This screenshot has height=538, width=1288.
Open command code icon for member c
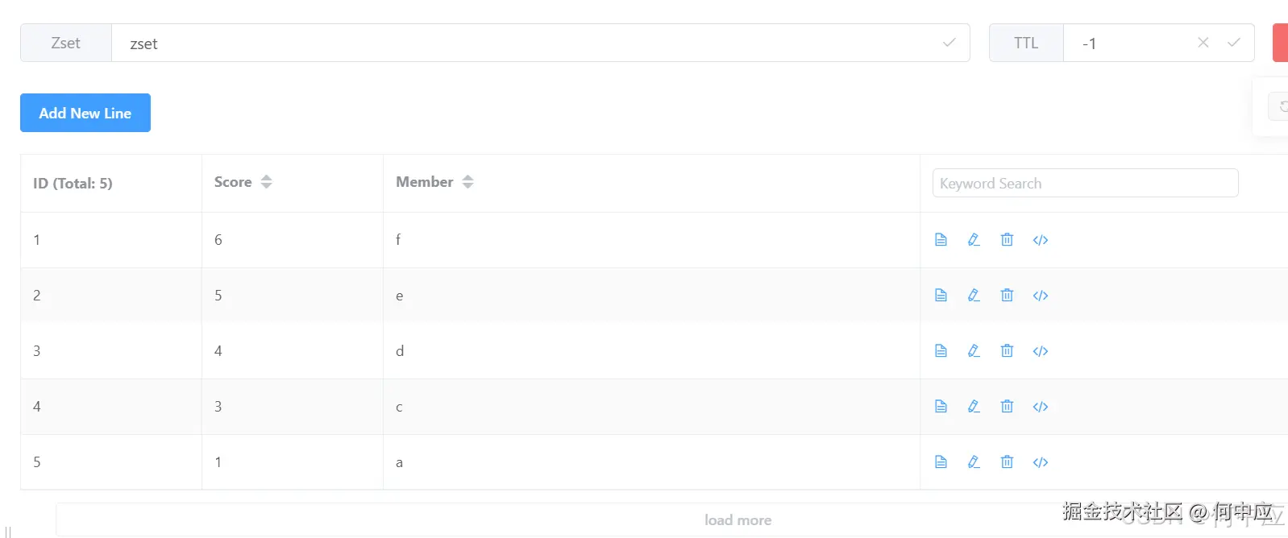1041,407
